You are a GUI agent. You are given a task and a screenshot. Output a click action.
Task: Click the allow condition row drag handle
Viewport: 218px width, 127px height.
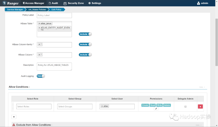pyautogui.click(x=13, y=106)
